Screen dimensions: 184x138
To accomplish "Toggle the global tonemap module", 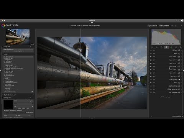I will (150, 89).
